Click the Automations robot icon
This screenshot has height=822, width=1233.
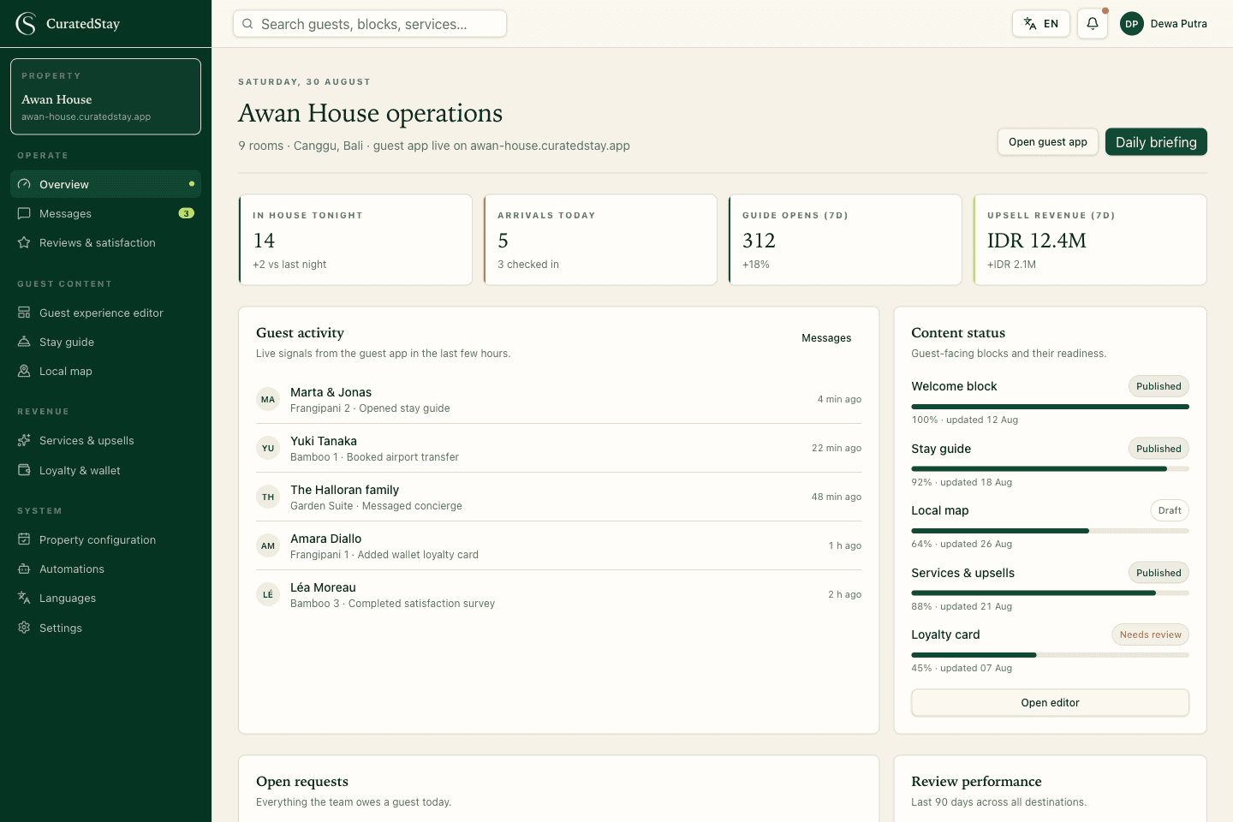click(x=24, y=569)
